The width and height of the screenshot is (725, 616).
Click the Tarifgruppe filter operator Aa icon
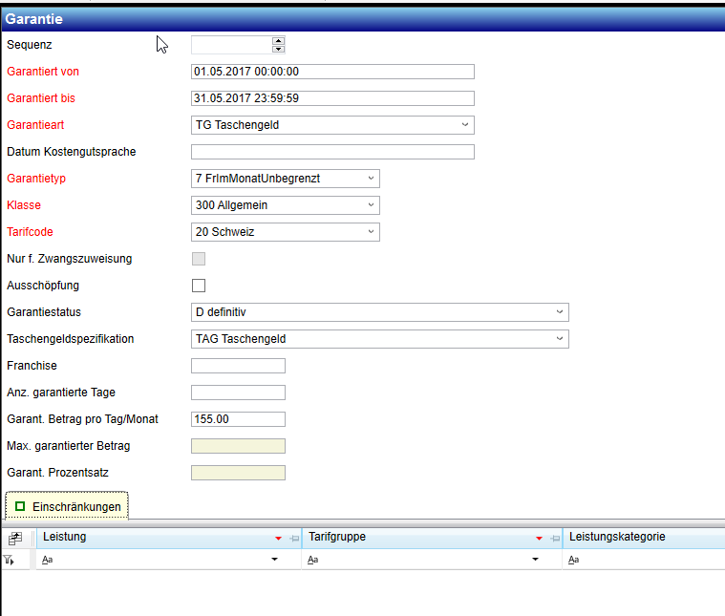313,560
